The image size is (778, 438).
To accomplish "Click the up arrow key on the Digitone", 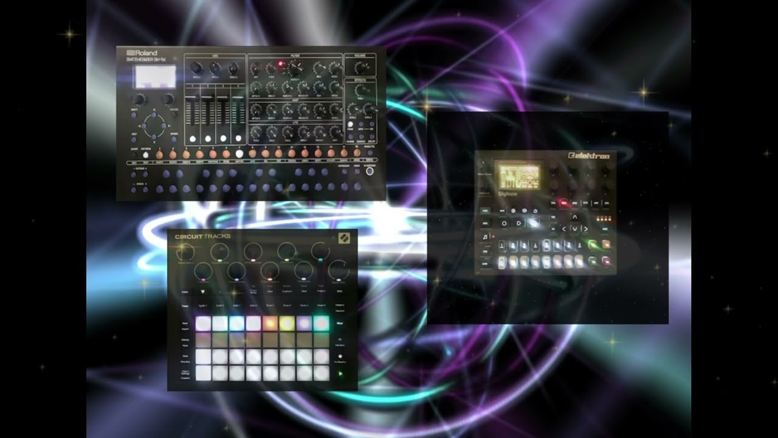I will 575,217.
